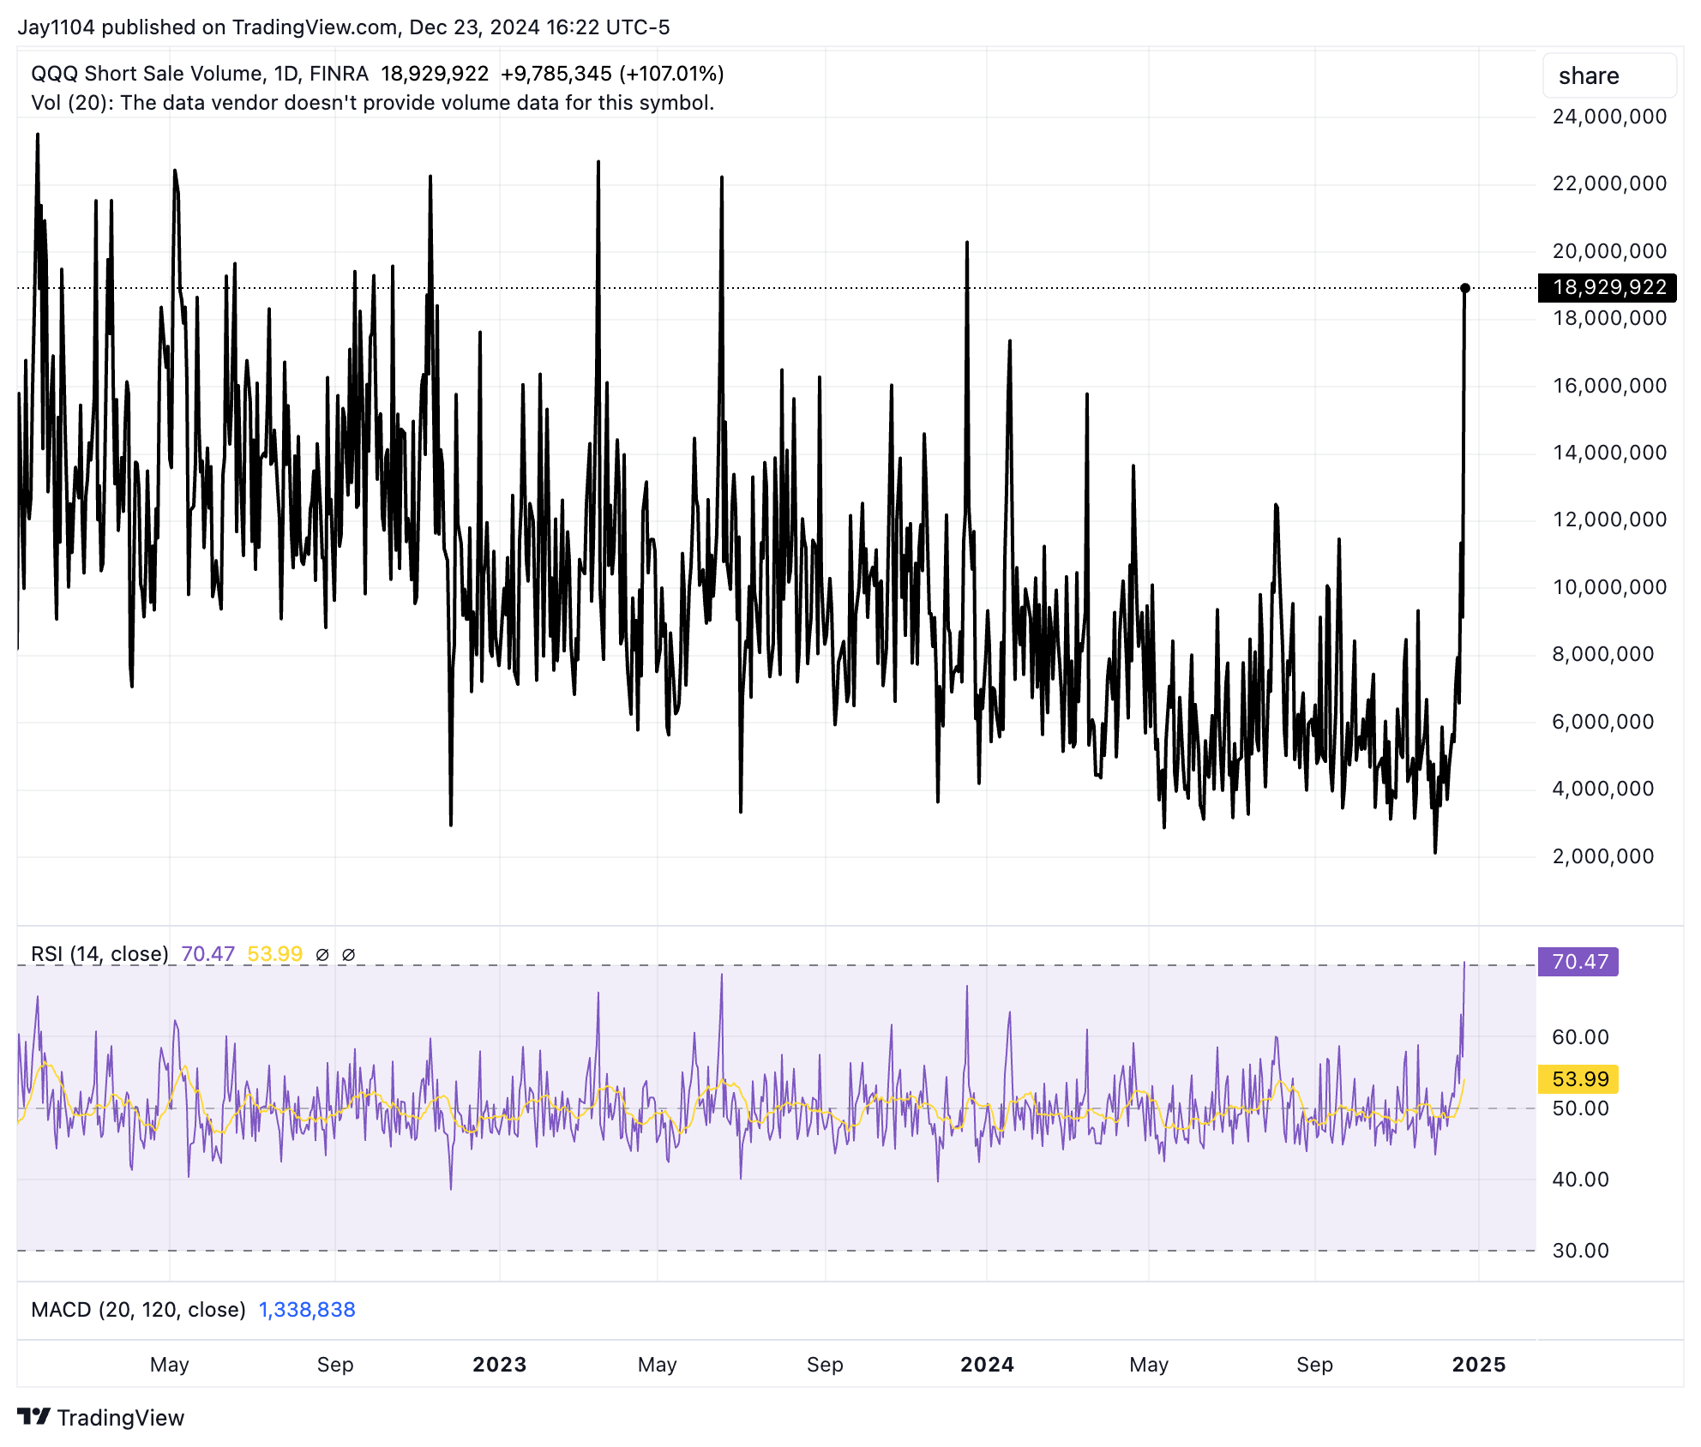Select the MACD (20, 120, close) legend

click(138, 1310)
